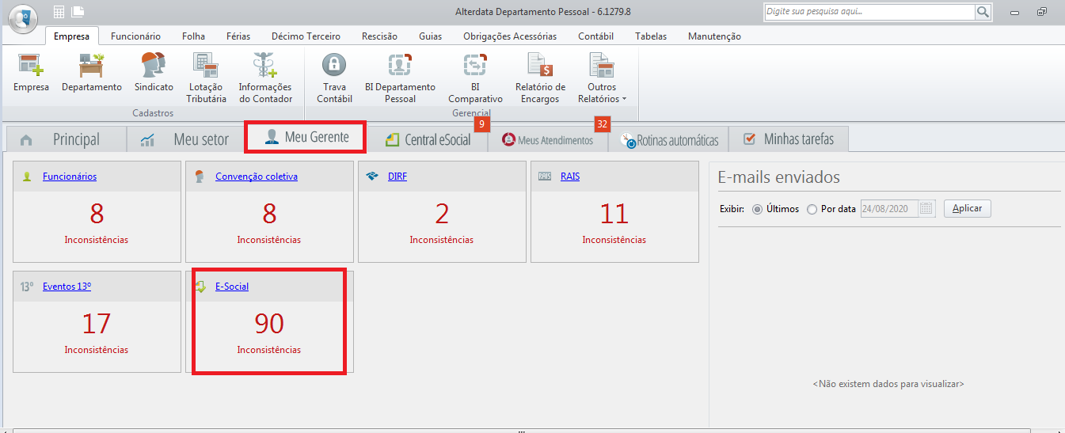The height and width of the screenshot is (433, 1065).
Task: Click the badge 9 on Central eSocial
Action: 481,124
